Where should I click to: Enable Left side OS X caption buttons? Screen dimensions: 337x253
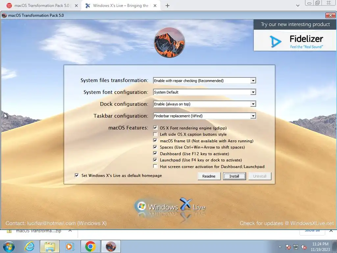pos(155,134)
